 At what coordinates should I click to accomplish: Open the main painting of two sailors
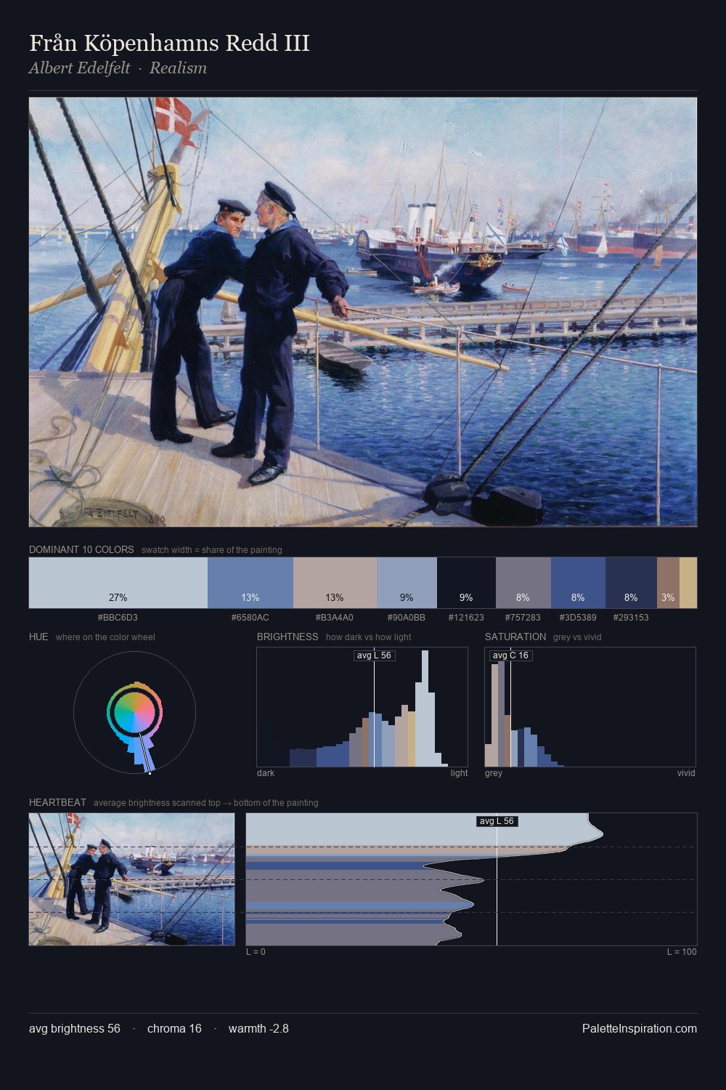click(363, 312)
